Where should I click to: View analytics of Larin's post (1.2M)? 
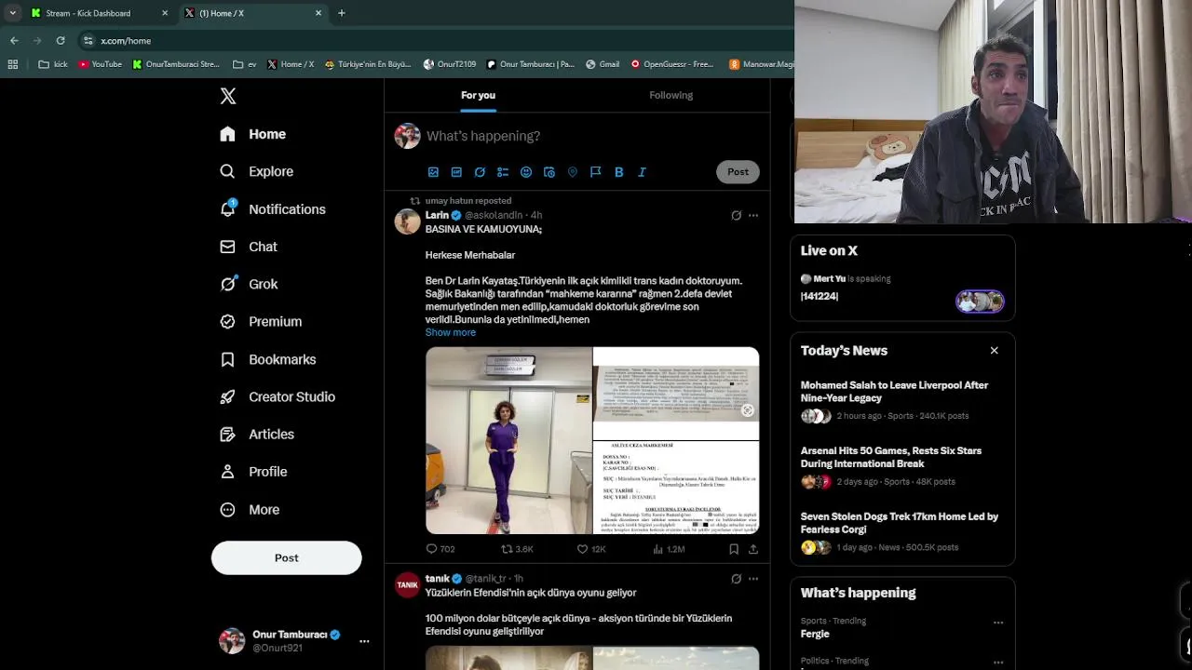pyautogui.click(x=669, y=549)
